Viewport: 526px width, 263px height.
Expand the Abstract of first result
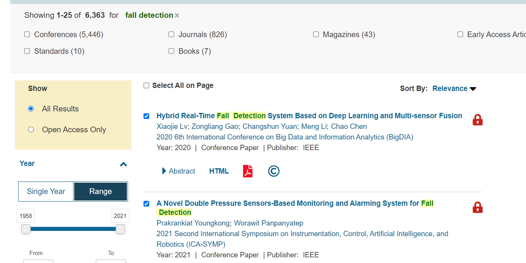click(178, 171)
